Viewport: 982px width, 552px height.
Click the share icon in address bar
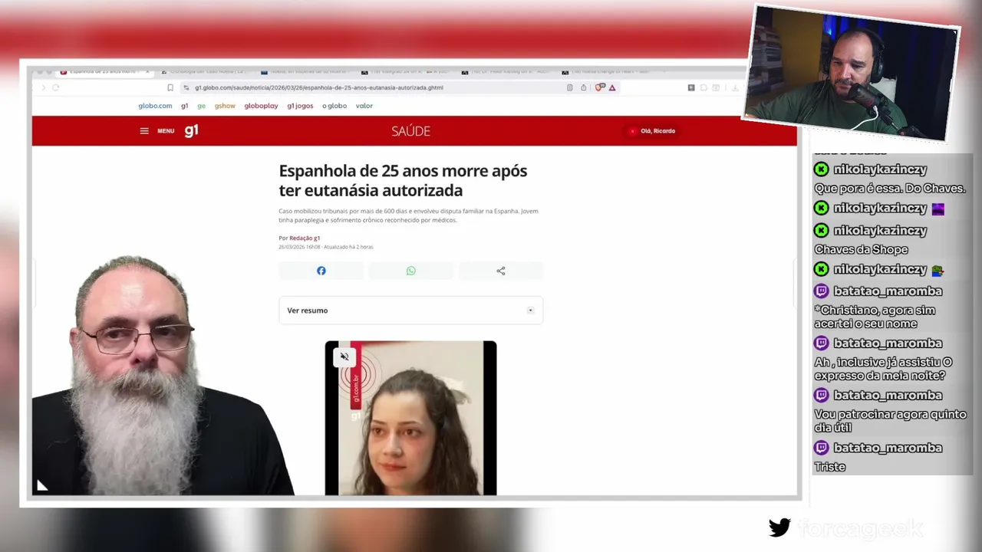584,87
